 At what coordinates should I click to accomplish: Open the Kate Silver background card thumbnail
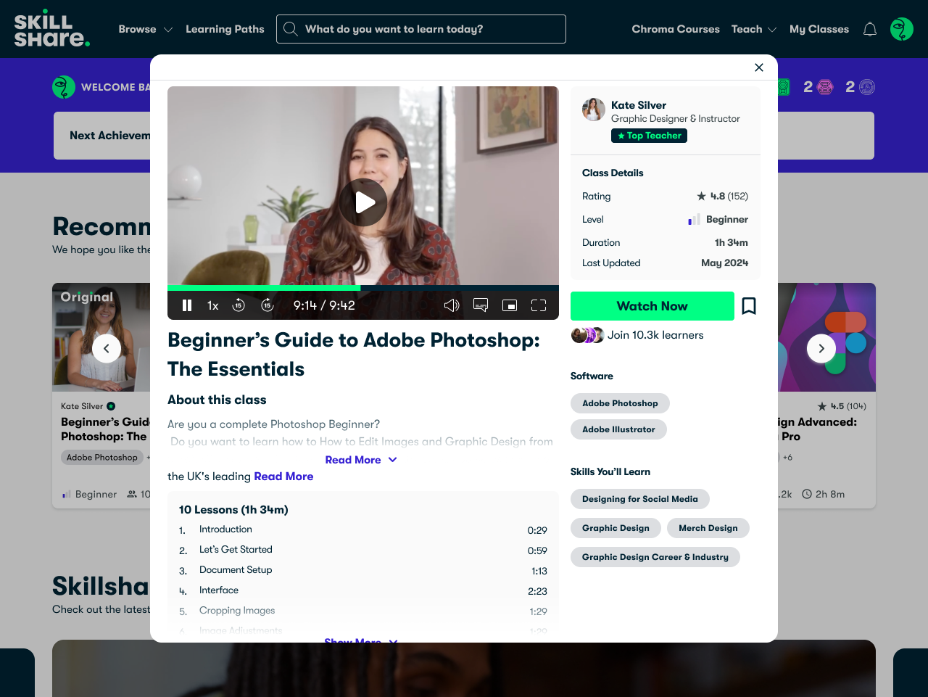pyautogui.click(x=101, y=337)
